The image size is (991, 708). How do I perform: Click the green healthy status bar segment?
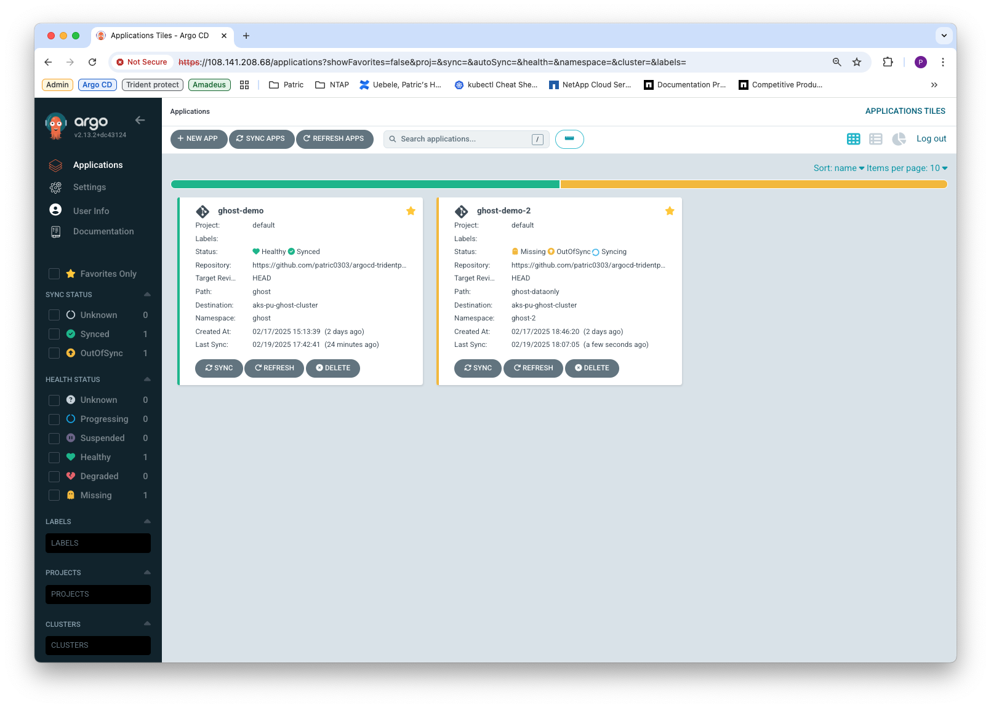click(365, 184)
